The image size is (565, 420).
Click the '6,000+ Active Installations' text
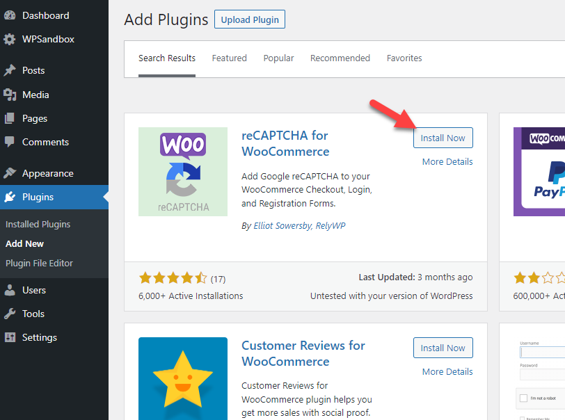(x=191, y=296)
